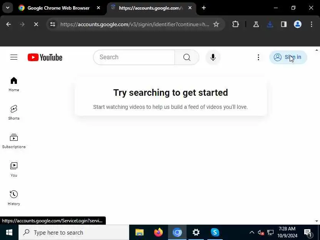Click the Sign in button
The width and height of the screenshot is (320, 240).
[x=288, y=57]
